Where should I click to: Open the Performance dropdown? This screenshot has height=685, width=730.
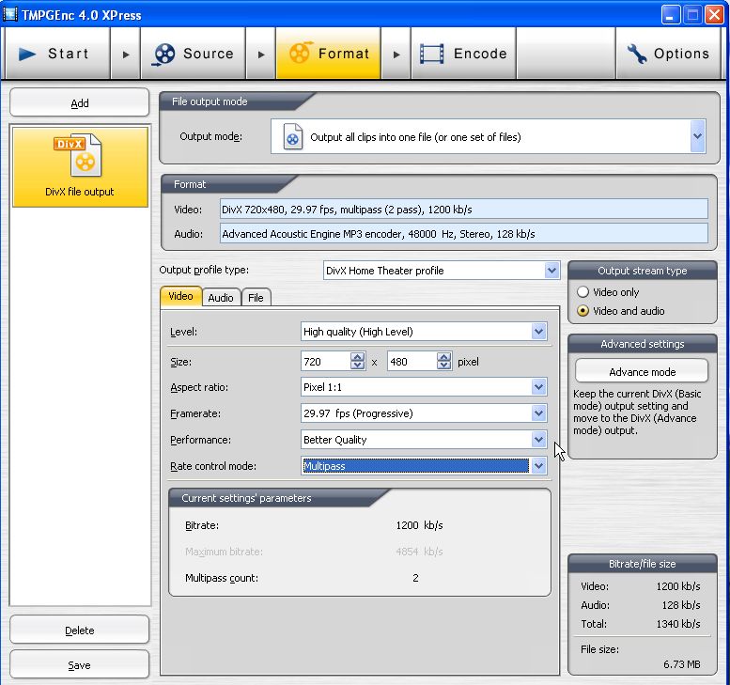tap(538, 439)
